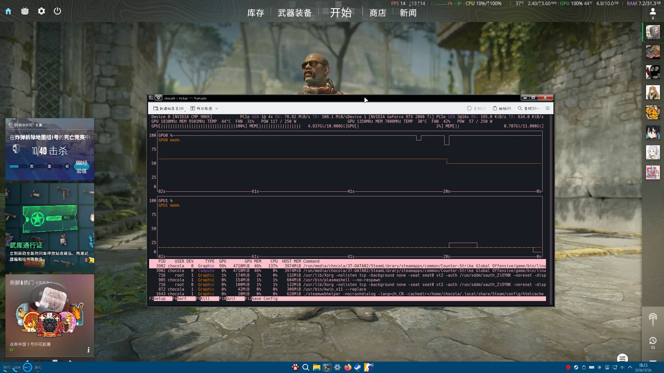
Task: Open Konsole hamburger menu
Action: coord(548,108)
